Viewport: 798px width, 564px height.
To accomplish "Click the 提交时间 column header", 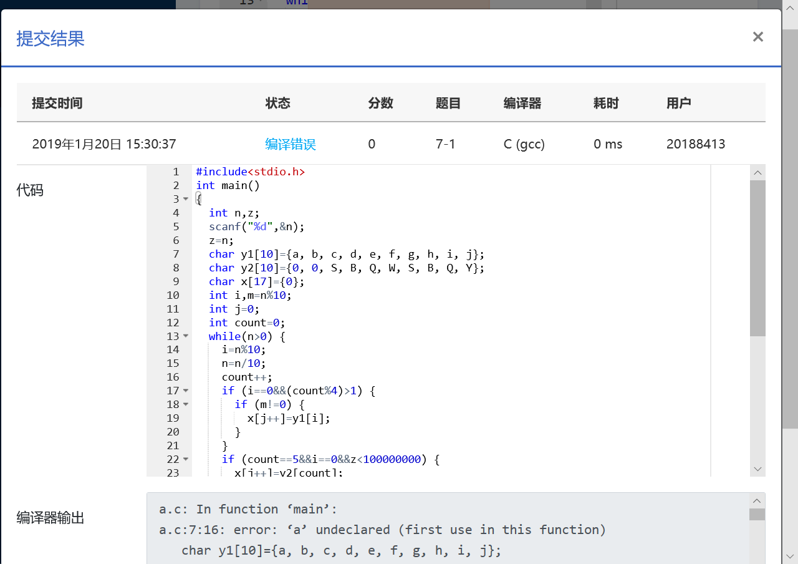I will [57, 103].
